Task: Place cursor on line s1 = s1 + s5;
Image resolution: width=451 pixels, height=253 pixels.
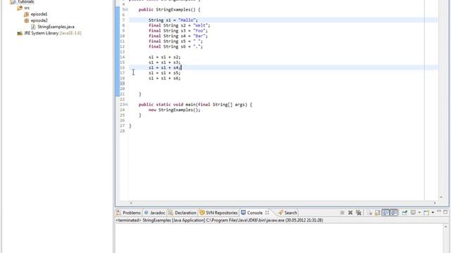Action: tap(164, 73)
